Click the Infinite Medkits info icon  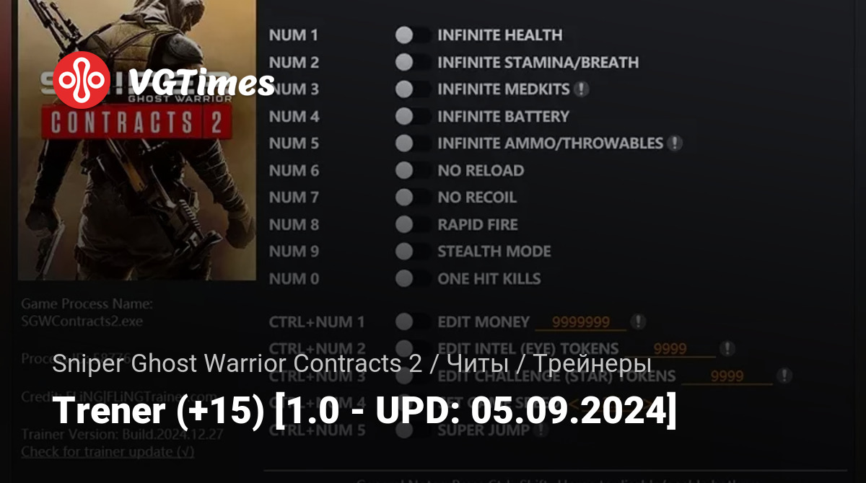(x=582, y=89)
